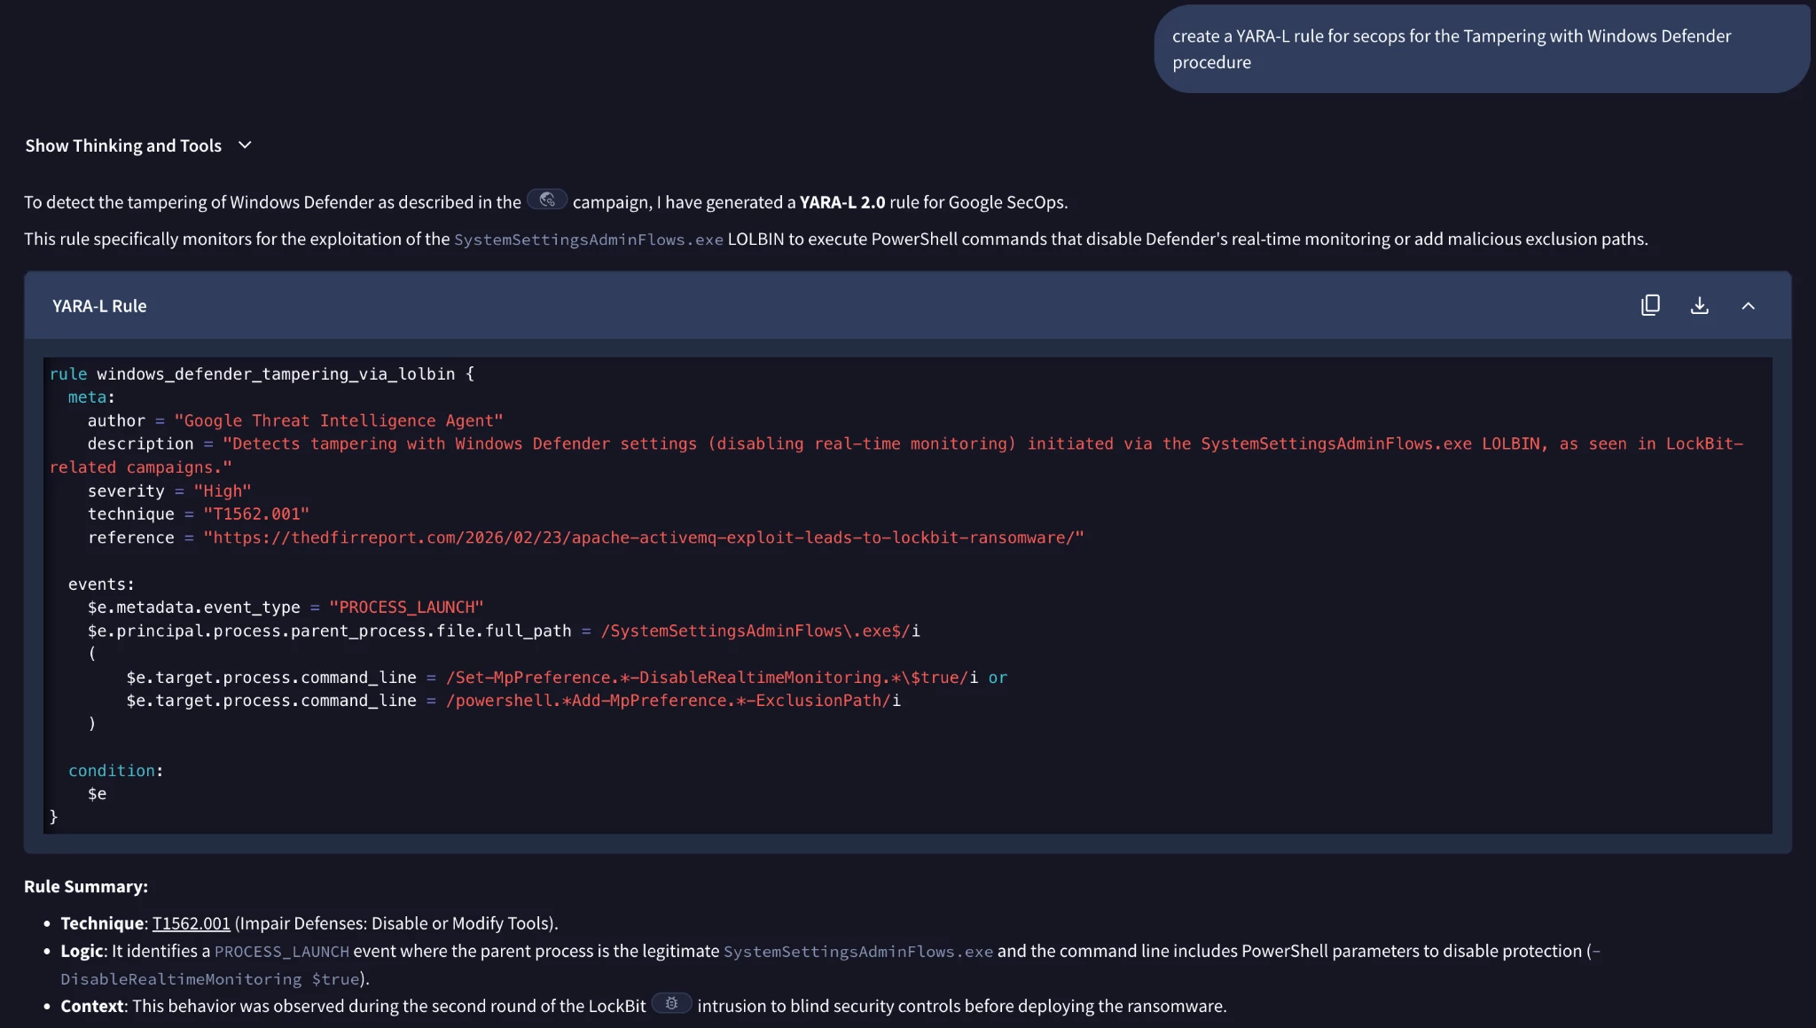This screenshot has height=1028, width=1816.
Task: Collapse the YARA-L Rule panel chevron
Action: (1748, 305)
